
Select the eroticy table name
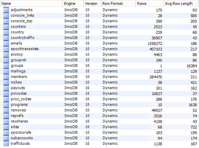pyautogui.click(x=17, y=54)
